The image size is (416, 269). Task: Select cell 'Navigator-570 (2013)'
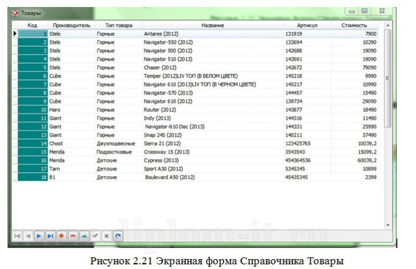pyautogui.click(x=213, y=93)
